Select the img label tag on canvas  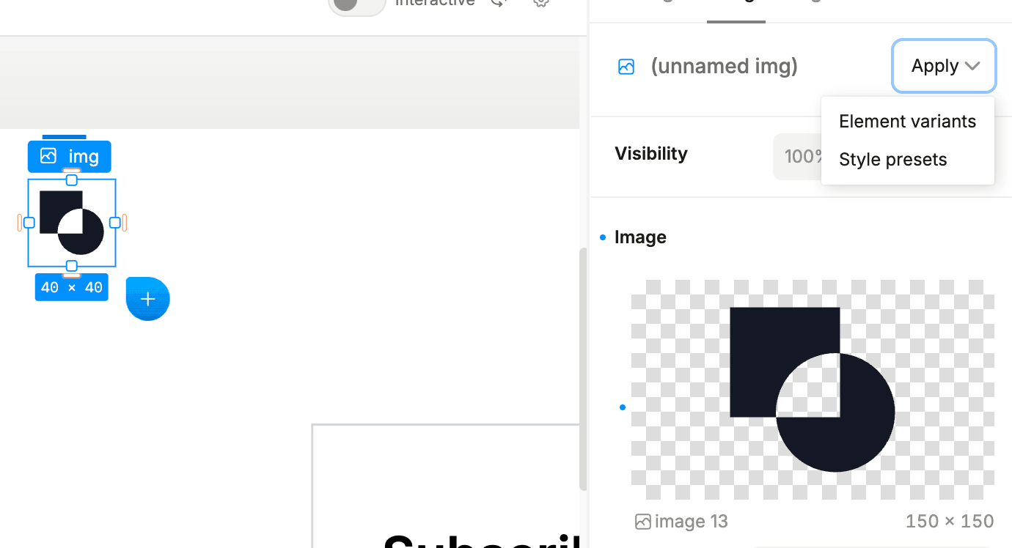click(x=70, y=156)
